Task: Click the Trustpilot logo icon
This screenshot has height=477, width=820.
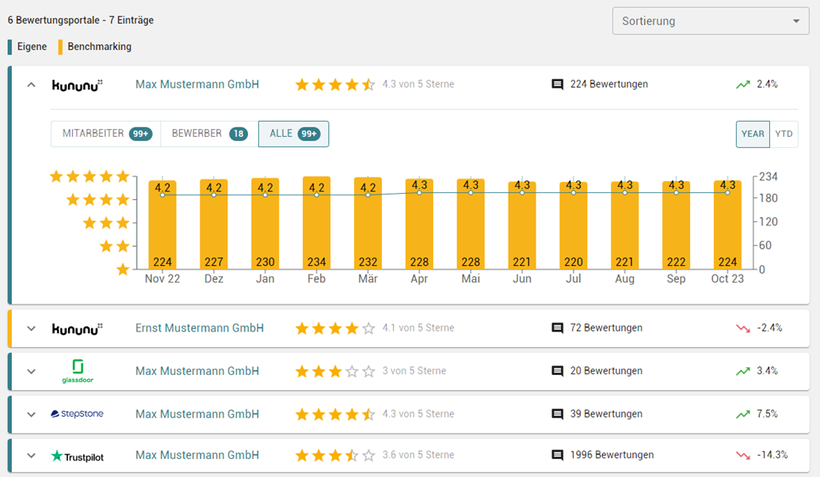Action: coord(77,456)
